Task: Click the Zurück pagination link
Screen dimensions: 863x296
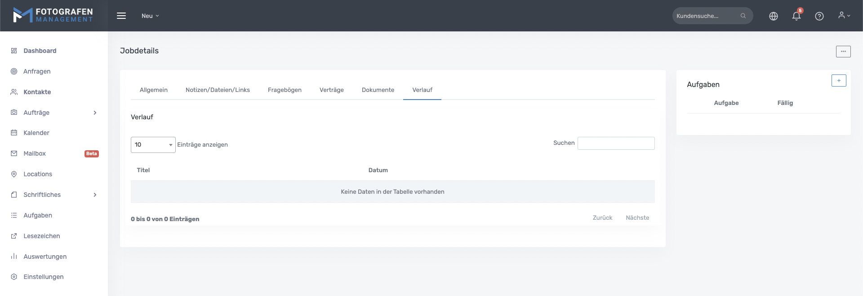Action: click(602, 218)
